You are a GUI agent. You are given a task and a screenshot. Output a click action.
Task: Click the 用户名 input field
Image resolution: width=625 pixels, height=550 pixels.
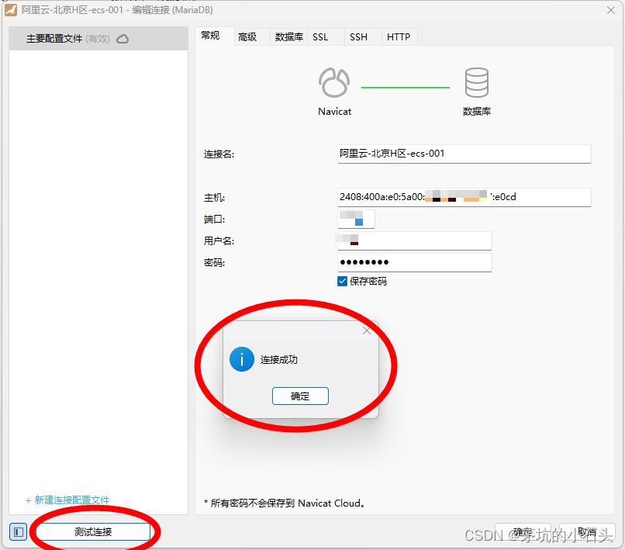(415, 240)
